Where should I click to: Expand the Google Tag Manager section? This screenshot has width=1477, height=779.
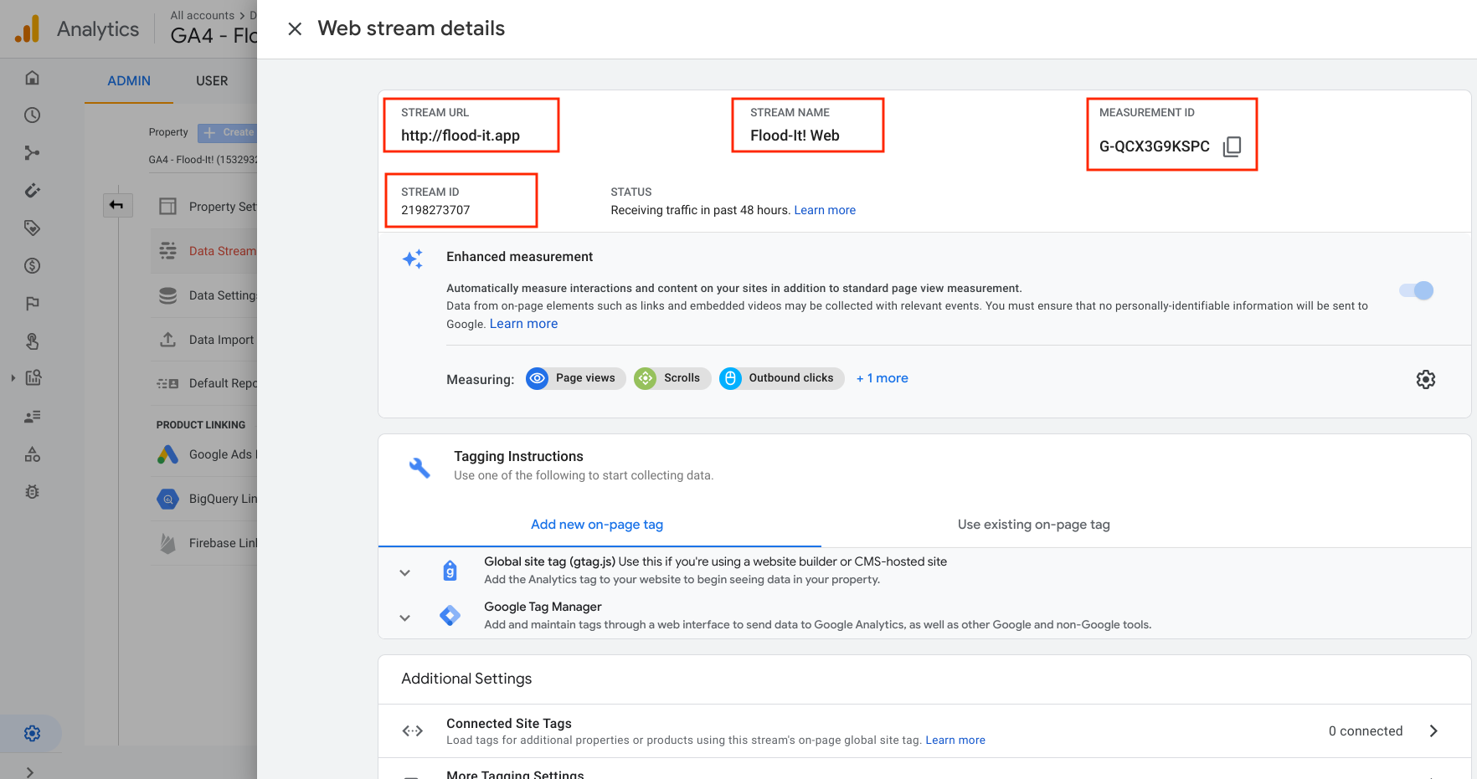coord(404,618)
